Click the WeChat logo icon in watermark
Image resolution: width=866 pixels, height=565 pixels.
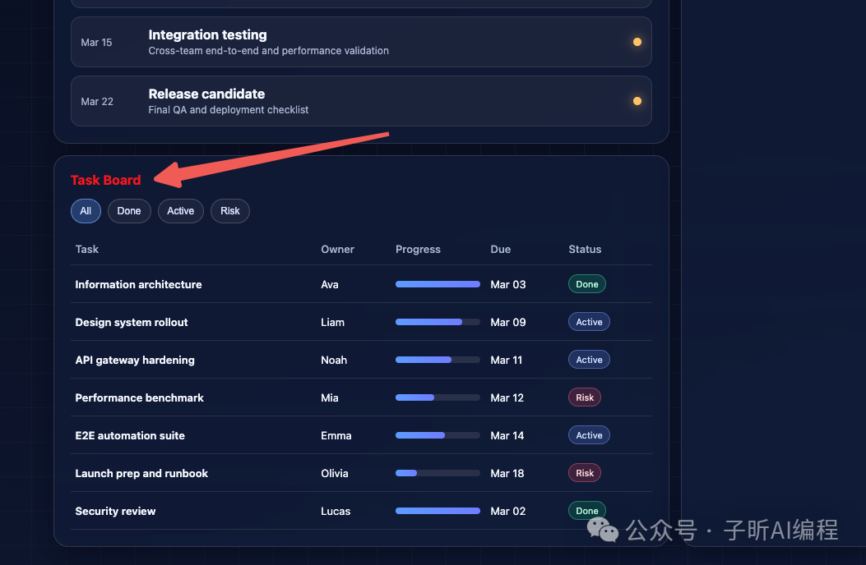(604, 530)
